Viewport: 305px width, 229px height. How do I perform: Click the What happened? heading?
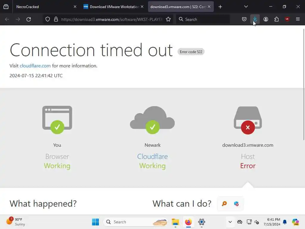[43, 204]
